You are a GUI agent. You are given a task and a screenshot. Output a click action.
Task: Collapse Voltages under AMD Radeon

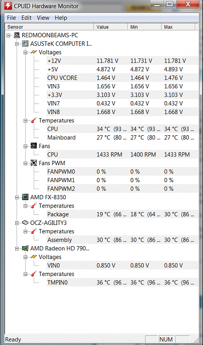pos(25,257)
